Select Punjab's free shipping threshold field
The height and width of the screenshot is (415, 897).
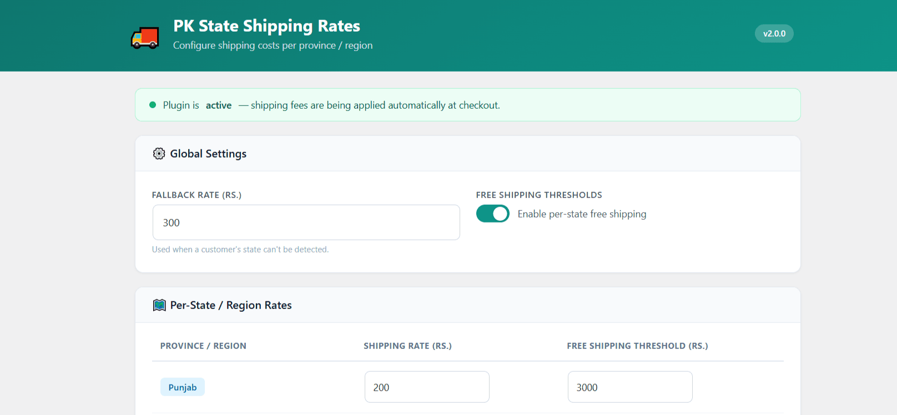click(629, 387)
